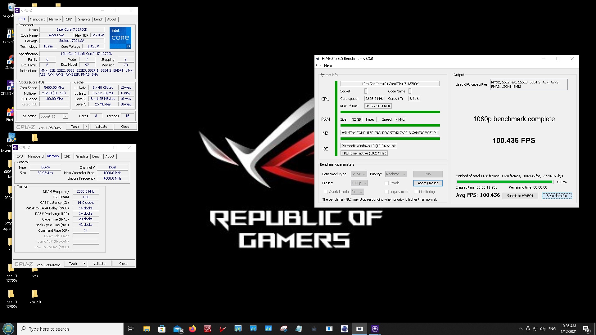Screen dimensions: 596x335
Task: Open the dark sphere taskbar app icon
Action: 345,329
